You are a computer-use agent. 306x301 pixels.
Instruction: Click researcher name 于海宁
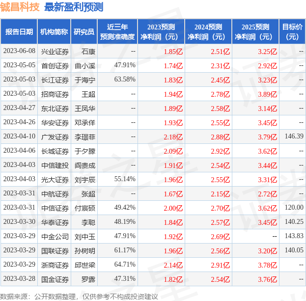(x=85, y=80)
